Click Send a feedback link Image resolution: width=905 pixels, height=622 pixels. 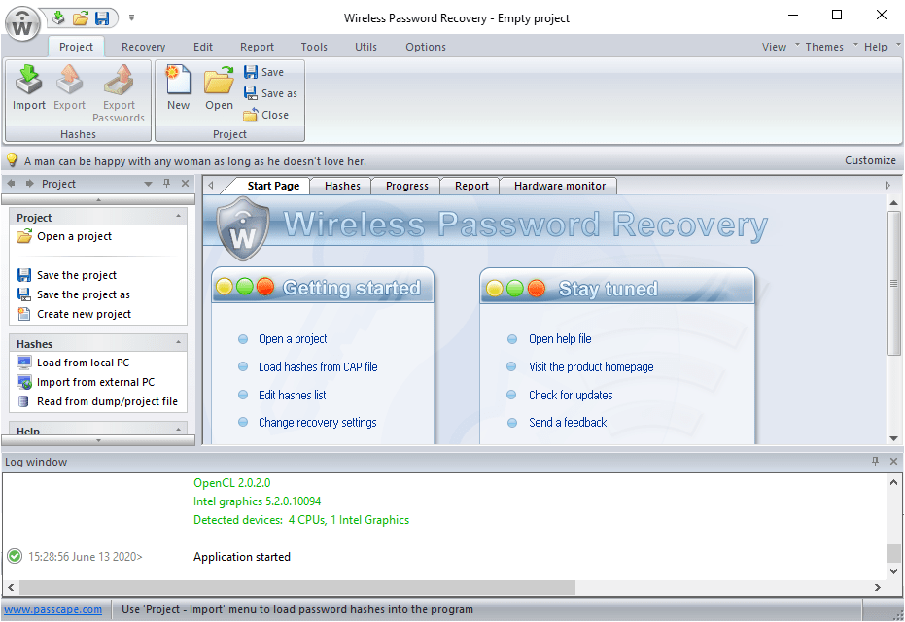pyautogui.click(x=568, y=423)
